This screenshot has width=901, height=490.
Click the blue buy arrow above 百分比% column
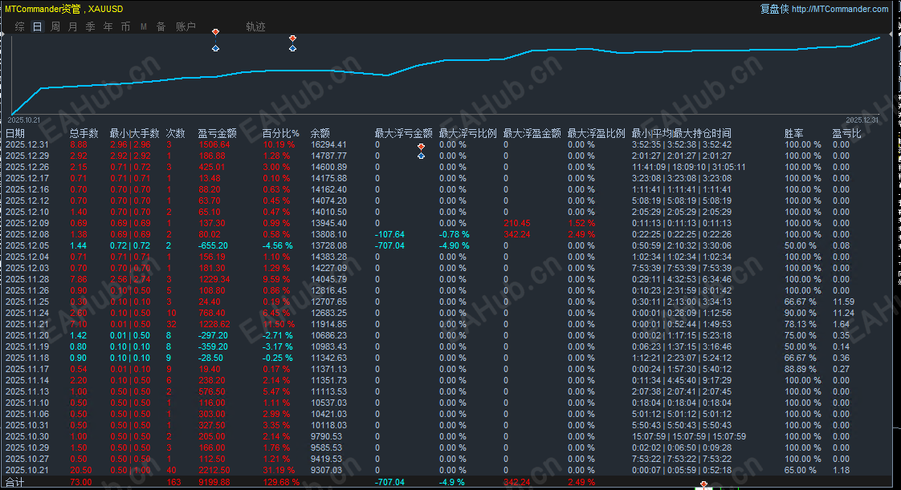click(x=292, y=48)
